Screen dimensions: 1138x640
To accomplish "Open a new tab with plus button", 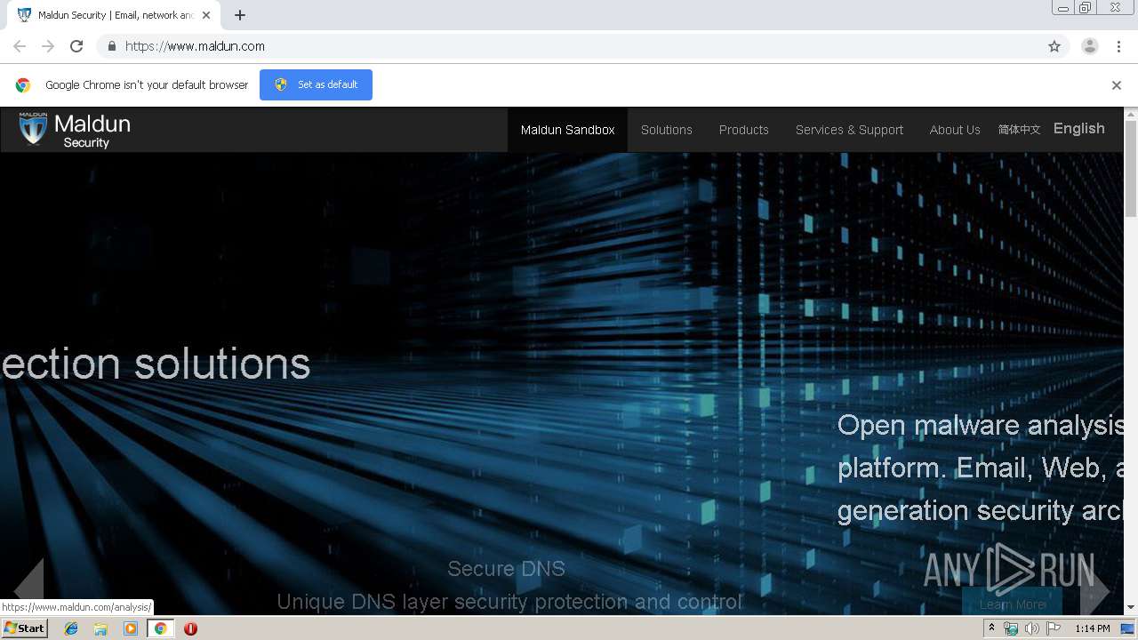I will 240,15.
